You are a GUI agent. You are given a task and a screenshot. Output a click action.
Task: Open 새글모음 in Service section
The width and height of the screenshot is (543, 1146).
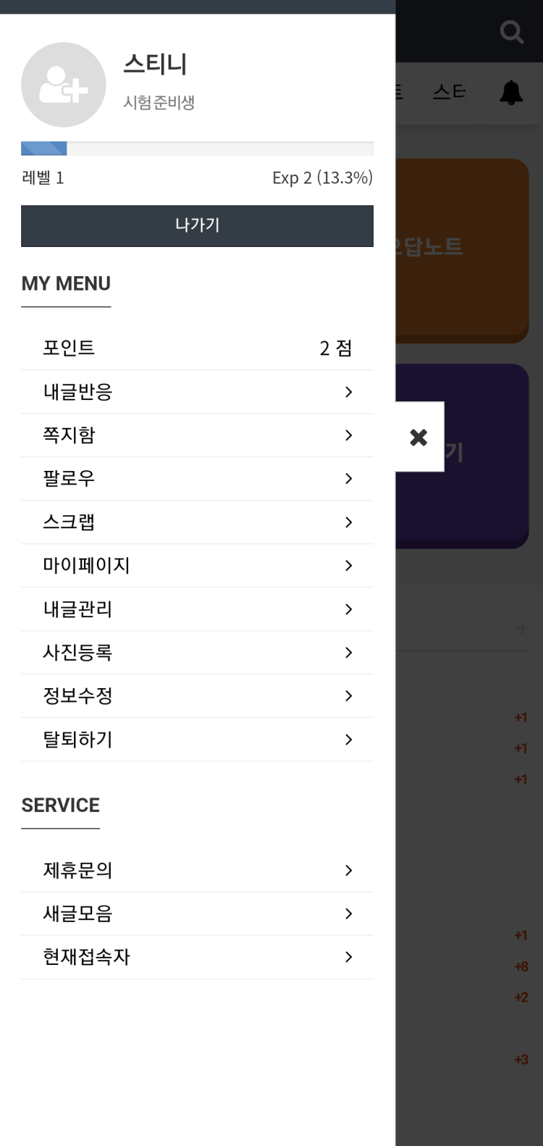[x=77, y=913]
